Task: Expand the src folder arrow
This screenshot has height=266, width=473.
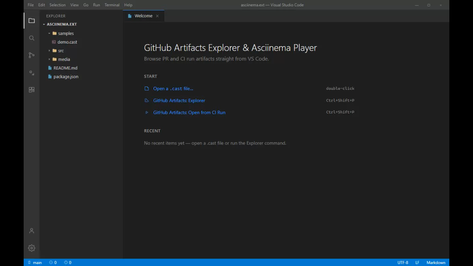Action: pyautogui.click(x=49, y=51)
